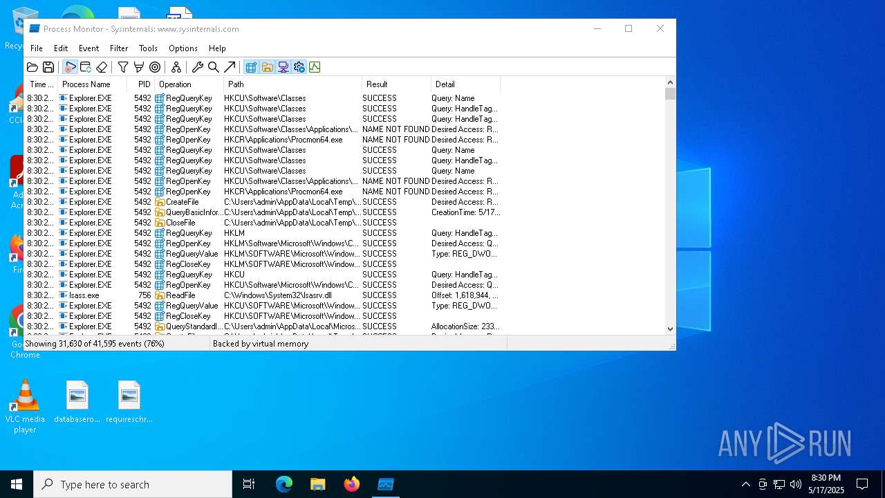Viewport: 885px width, 498px height.
Task: Click the Include Process From Window target icon
Action: pyautogui.click(x=155, y=67)
